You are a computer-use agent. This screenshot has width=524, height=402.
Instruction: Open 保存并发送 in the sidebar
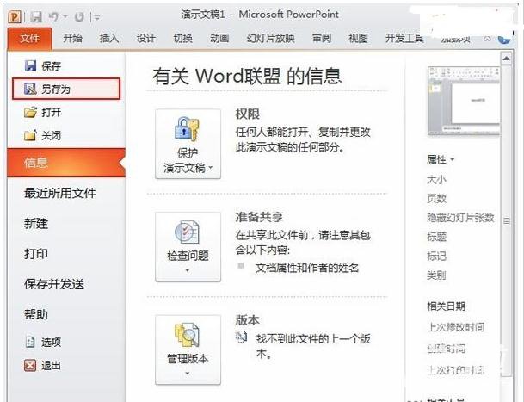54,284
